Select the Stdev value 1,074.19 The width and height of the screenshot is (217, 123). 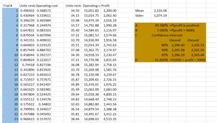160,16
